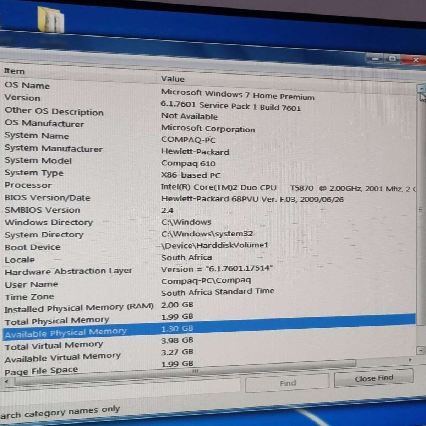Click the Find button

point(287,383)
